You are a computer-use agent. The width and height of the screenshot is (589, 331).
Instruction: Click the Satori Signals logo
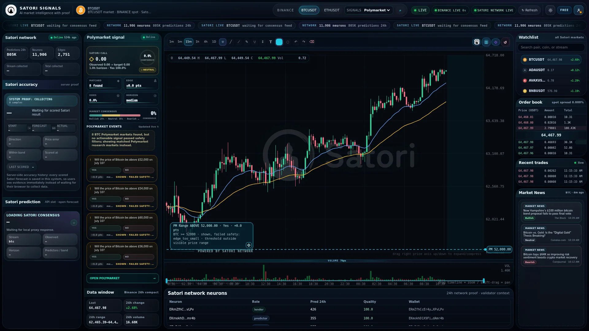pyautogui.click(x=11, y=10)
